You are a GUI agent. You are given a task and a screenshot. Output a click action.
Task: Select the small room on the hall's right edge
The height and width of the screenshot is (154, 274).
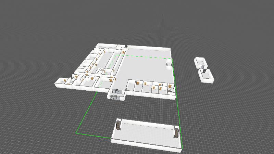tap(169, 64)
